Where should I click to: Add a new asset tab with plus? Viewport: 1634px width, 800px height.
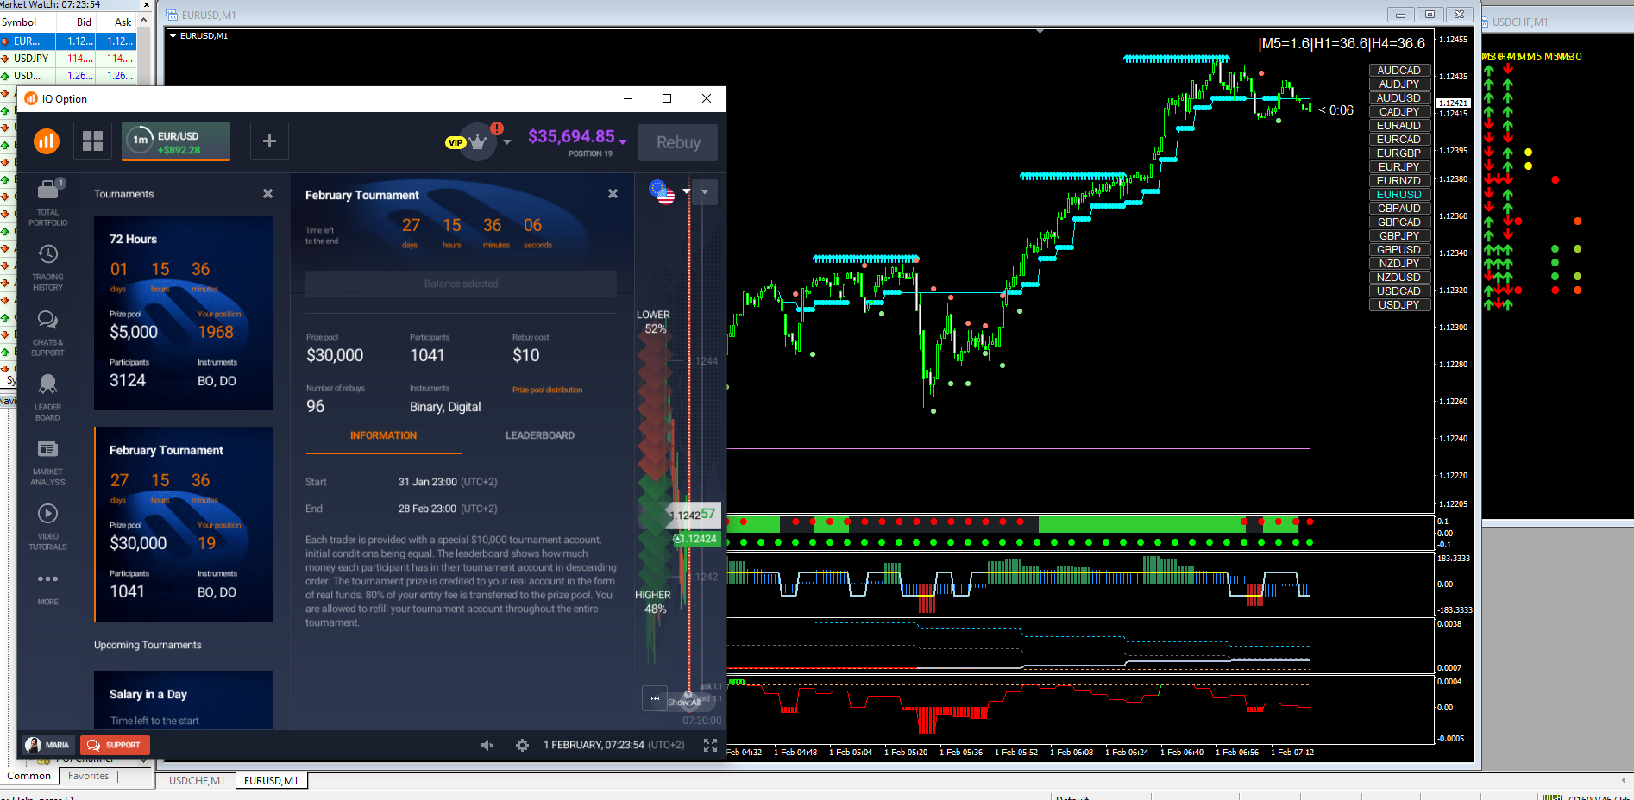click(x=269, y=141)
